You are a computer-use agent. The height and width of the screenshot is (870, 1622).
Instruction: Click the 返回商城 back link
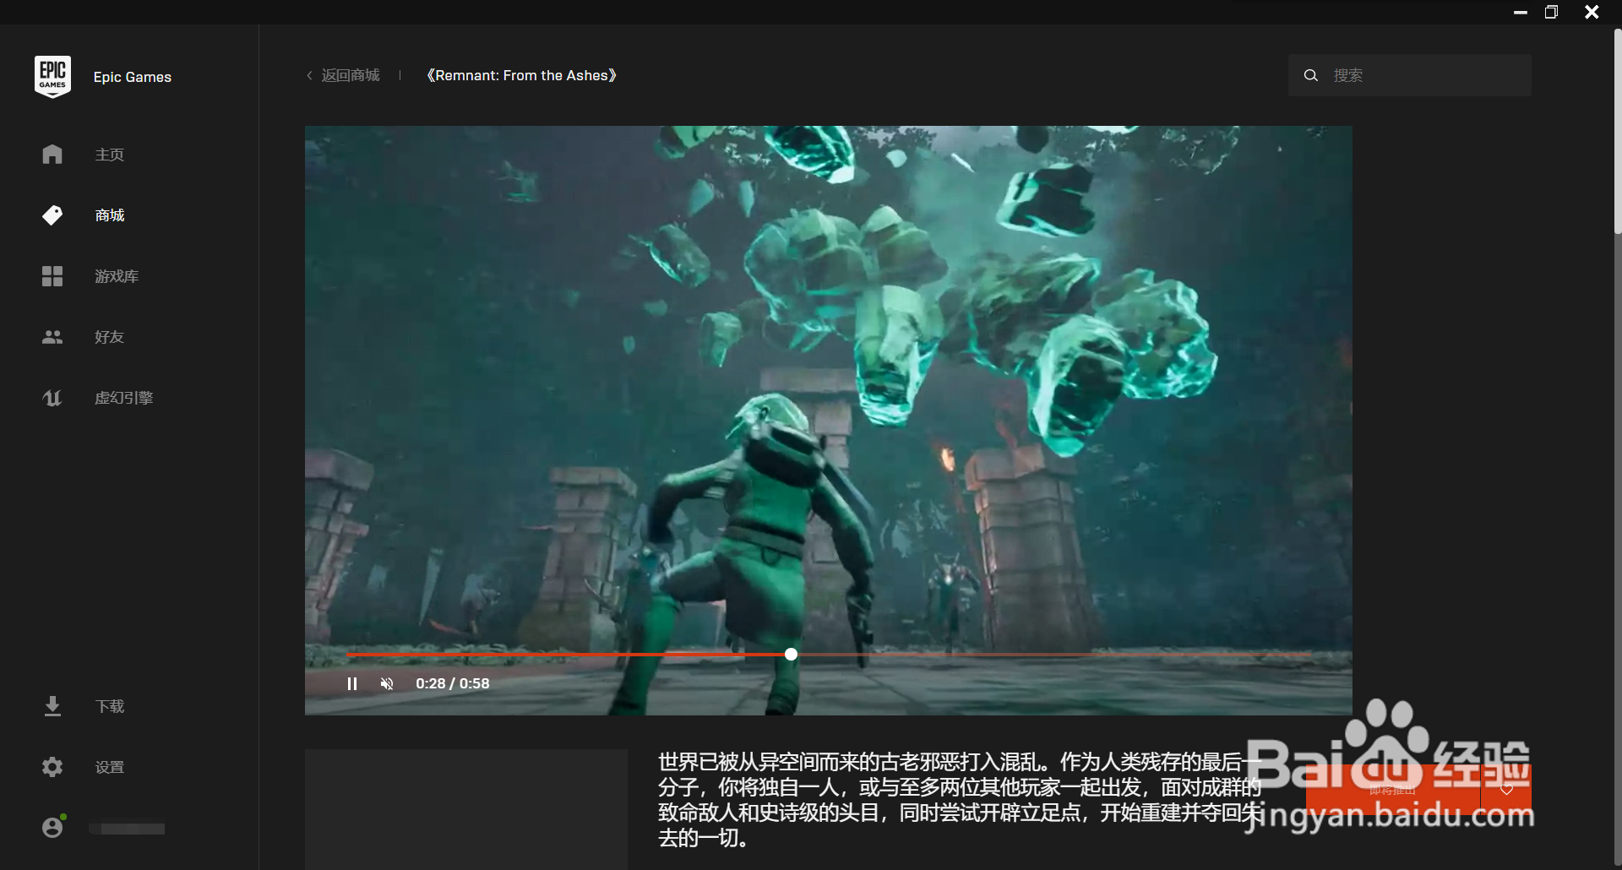tap(342, 75)
